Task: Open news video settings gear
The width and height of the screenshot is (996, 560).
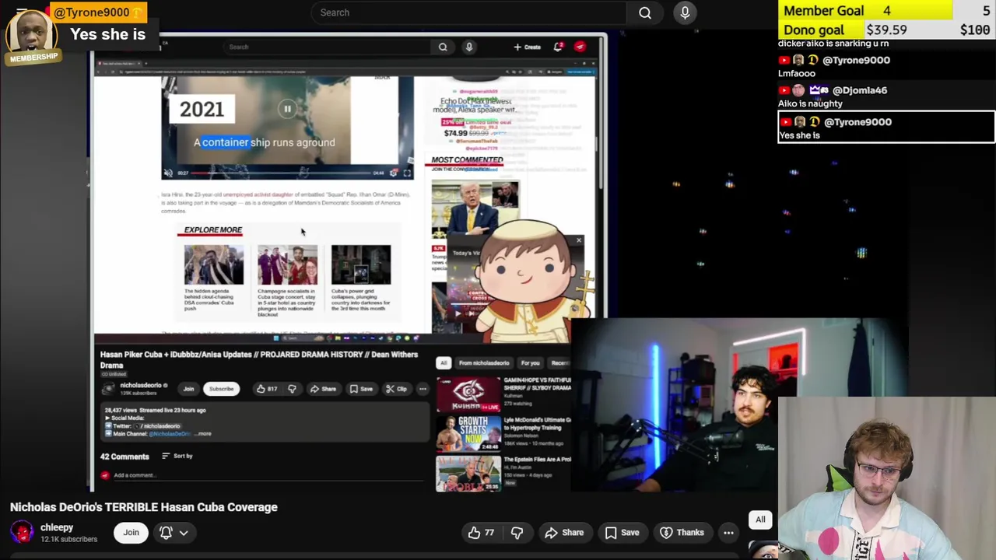Action: pos(394,173)
